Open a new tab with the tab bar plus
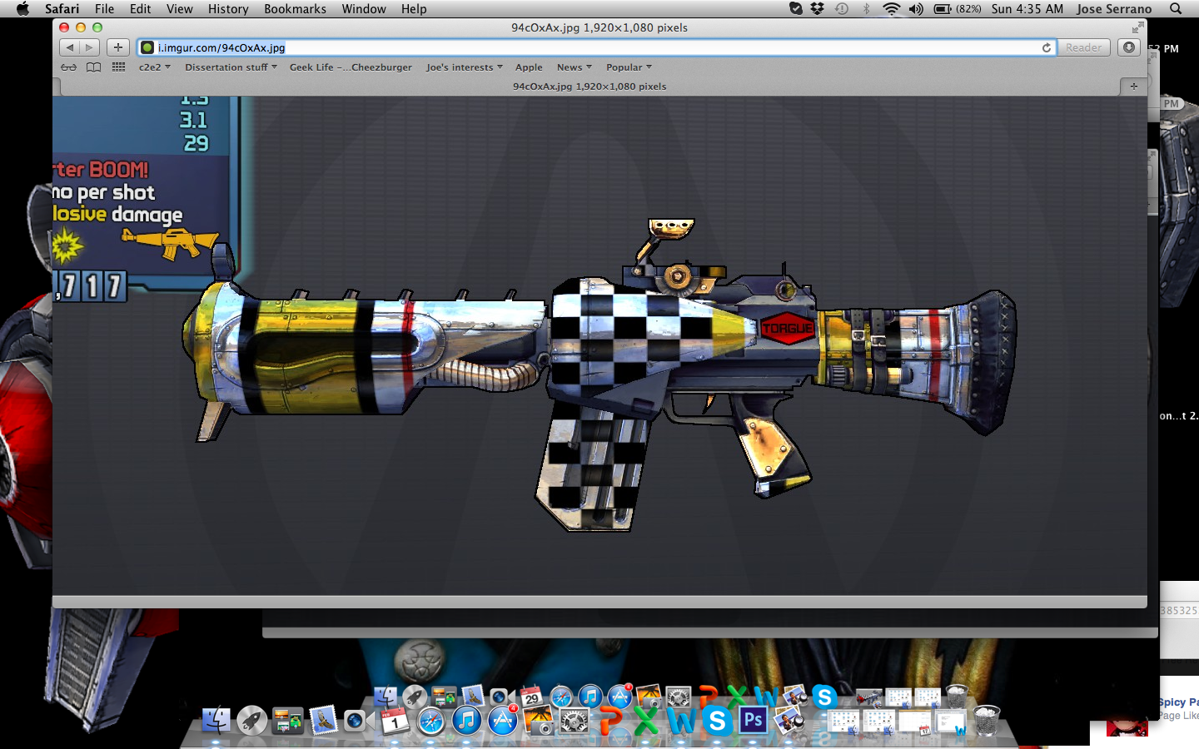 (x=1133, y=86)
